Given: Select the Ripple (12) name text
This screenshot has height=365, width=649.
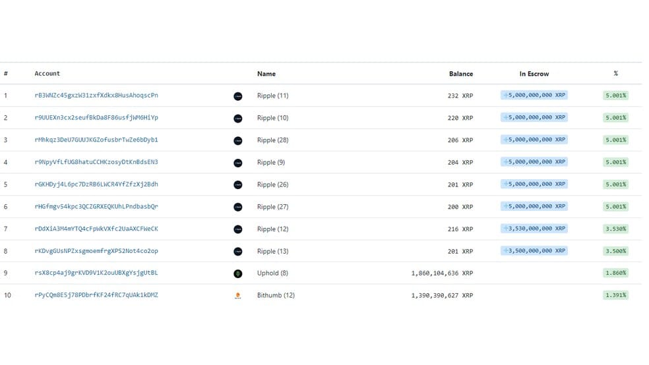Looking at the screenshot, I should (x=273, y=229).
